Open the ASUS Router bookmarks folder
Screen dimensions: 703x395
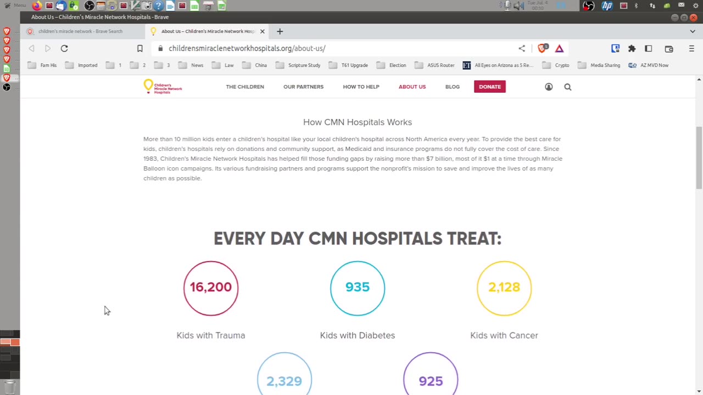435,65
